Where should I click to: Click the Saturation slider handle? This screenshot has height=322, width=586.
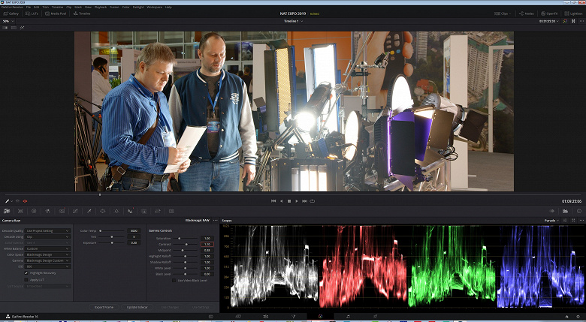click(180, 238)
